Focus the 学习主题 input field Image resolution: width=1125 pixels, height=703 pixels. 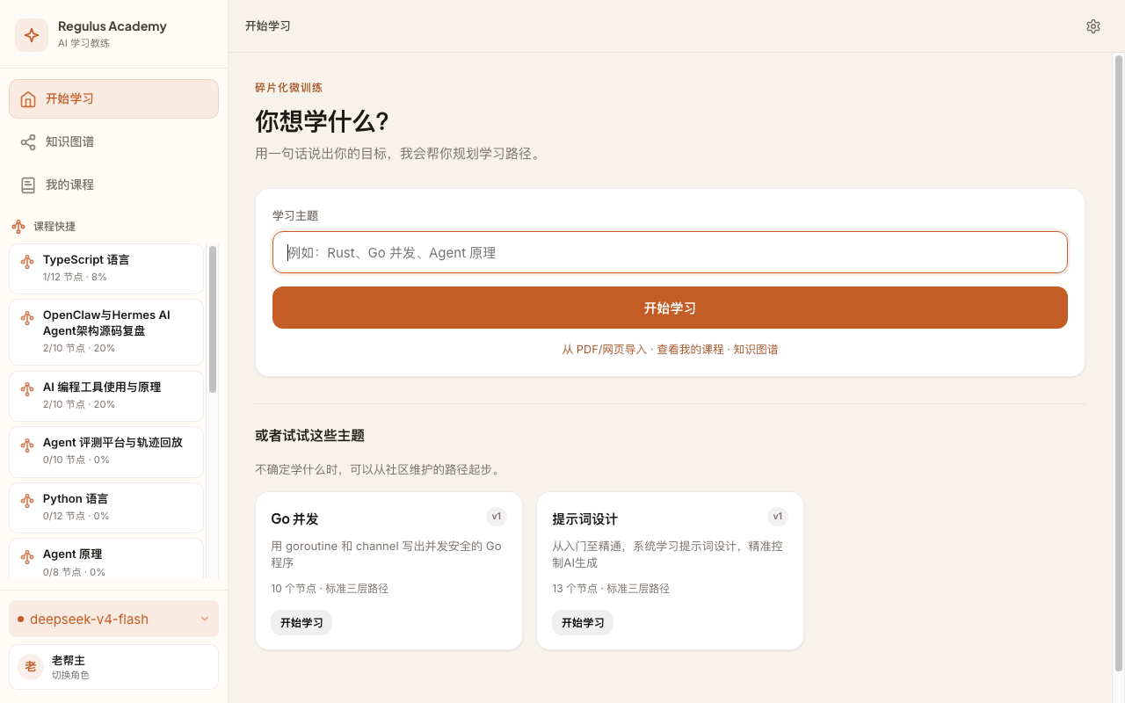coord(670,252)
